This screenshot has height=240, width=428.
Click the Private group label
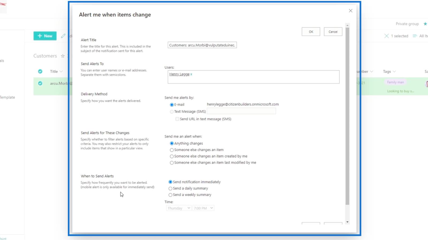pyautogui.click(x=407, y=24)
